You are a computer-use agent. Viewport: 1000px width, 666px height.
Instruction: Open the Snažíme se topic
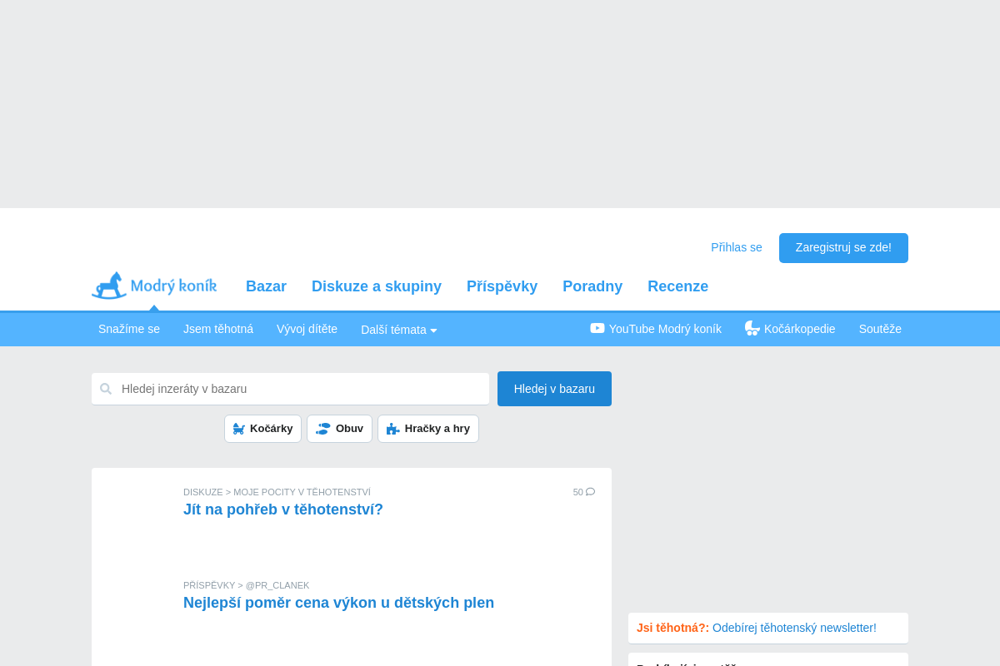pos(129,329)
